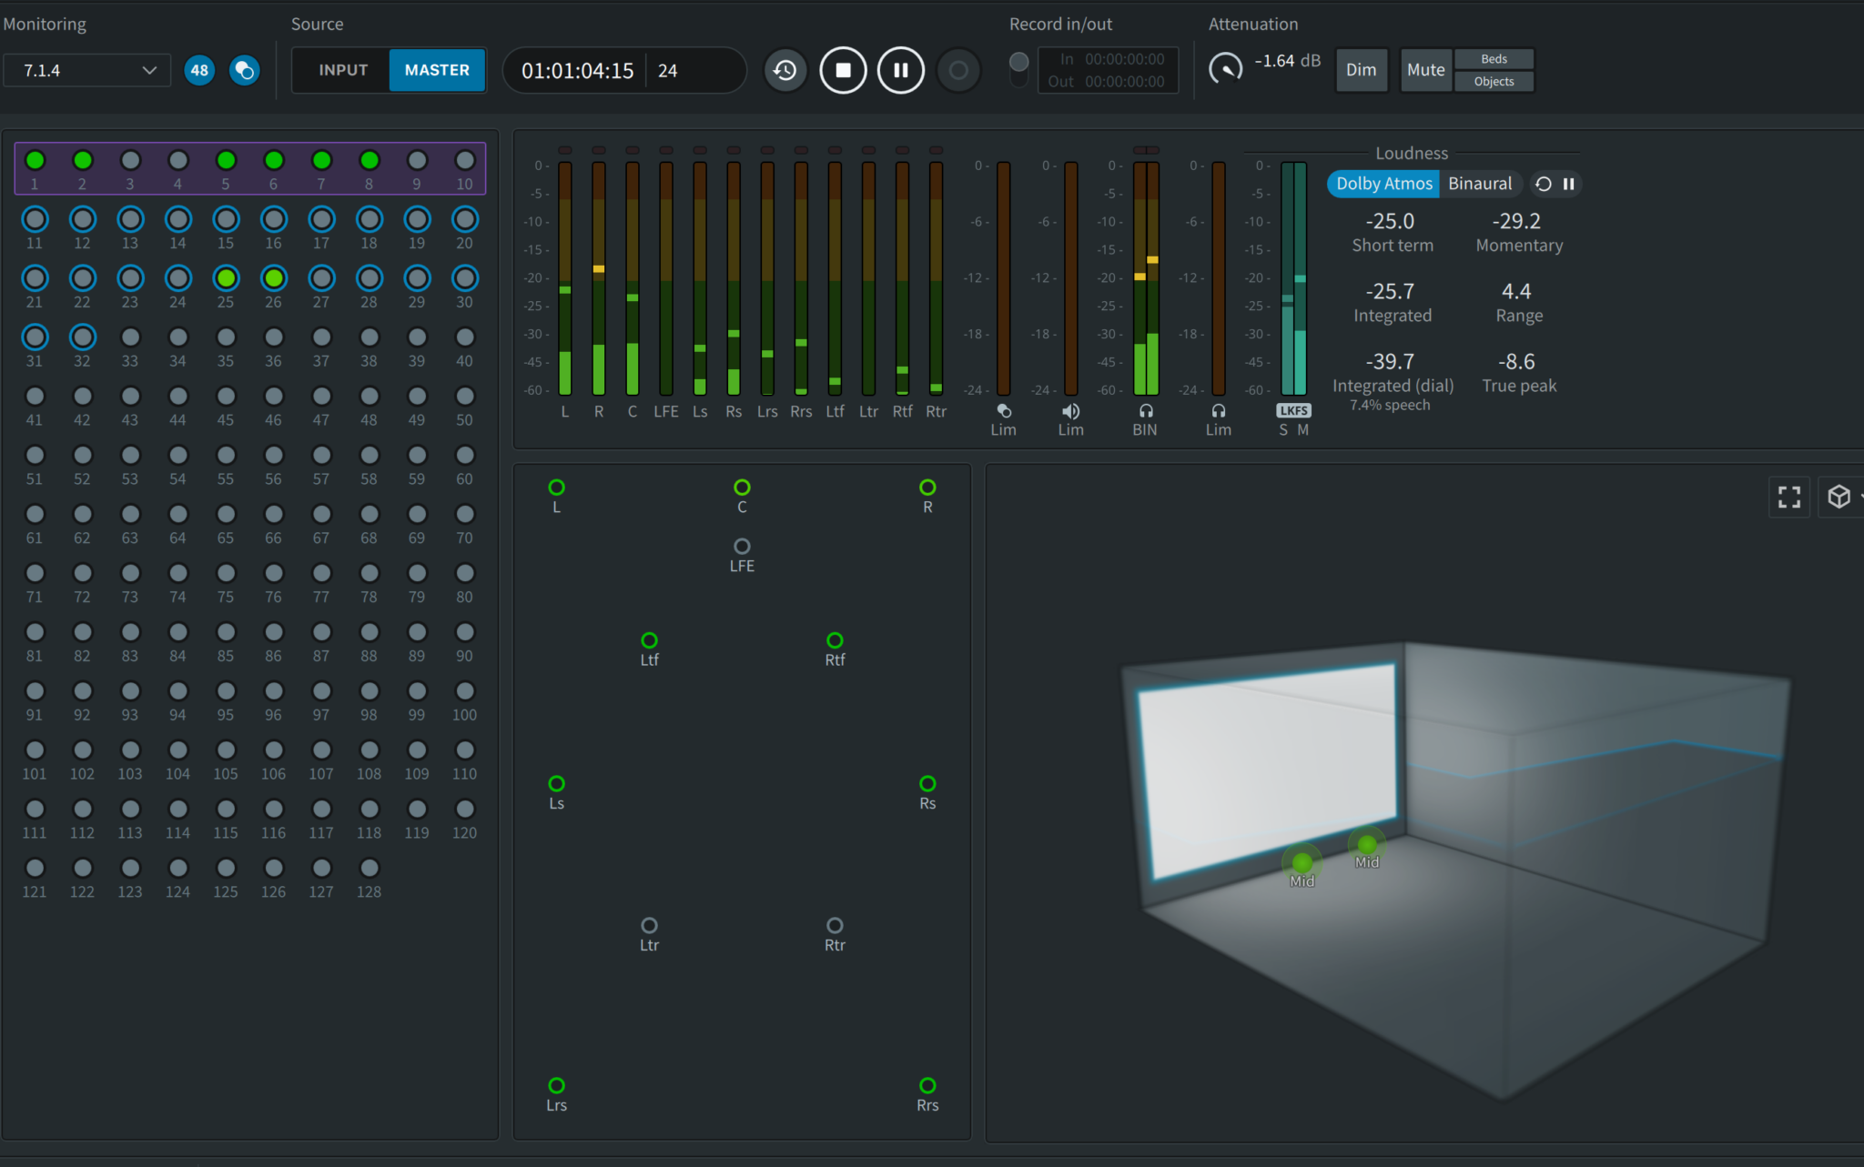Click the fullscreen icon in the room view
This screenshot has height=1167, width=1864.
point(1788,497)
